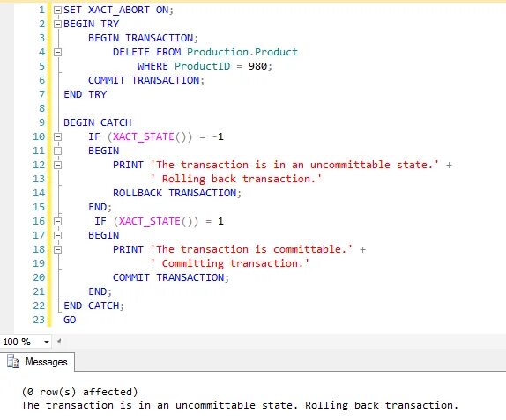Click string ' Committing transaction.' on line 19
Screen dimensions: 506x420
[230, 263]
